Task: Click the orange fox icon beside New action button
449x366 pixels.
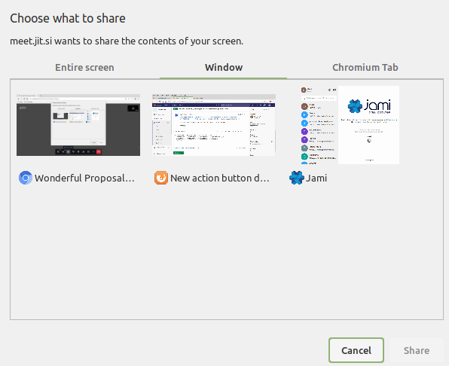Action: (161, 178)
